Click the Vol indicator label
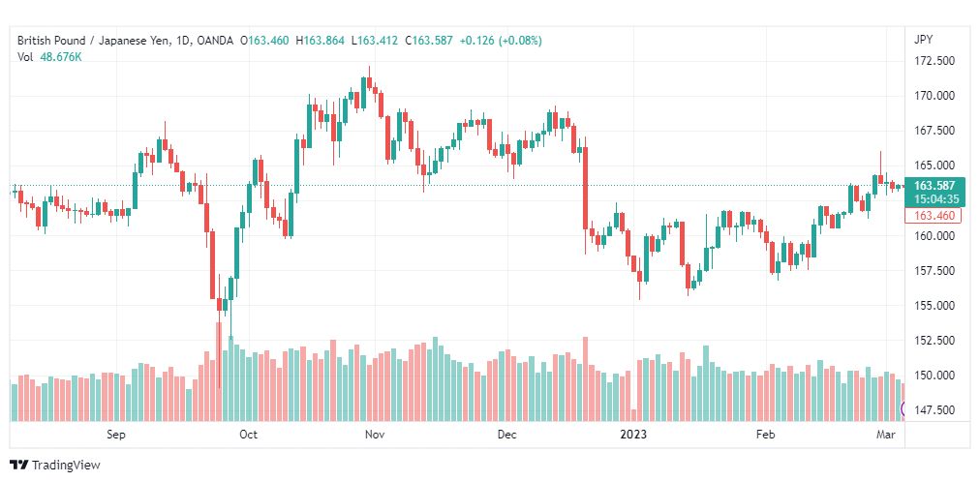The width and height of the screenshot is (980, 482). (x=25, y=57)
